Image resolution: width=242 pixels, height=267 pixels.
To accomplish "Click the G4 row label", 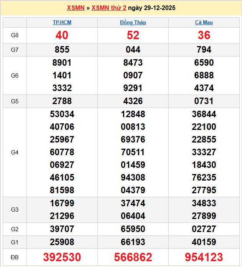I will coord(15,153).
